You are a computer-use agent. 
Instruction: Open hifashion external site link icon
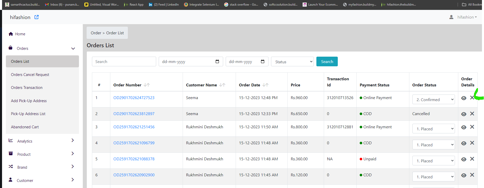tap(37, 17)
